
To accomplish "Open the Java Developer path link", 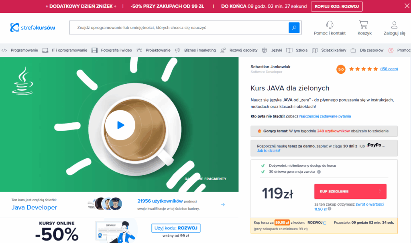I will click(x=34, y=207).
